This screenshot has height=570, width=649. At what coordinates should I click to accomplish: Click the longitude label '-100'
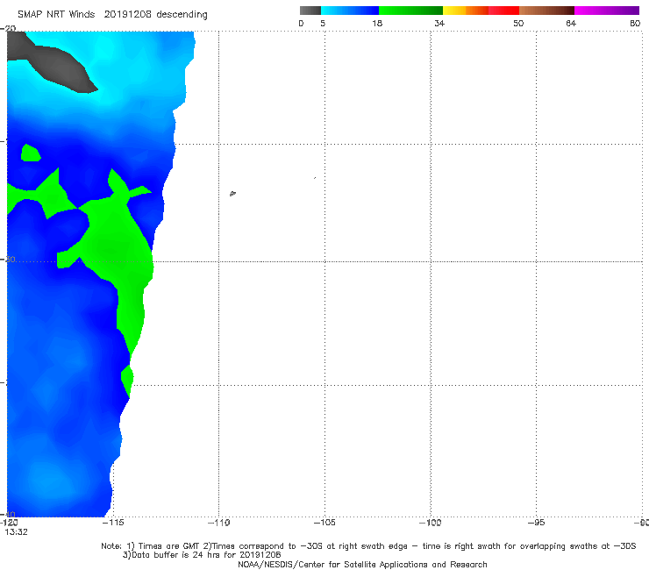tap(431, 523)
